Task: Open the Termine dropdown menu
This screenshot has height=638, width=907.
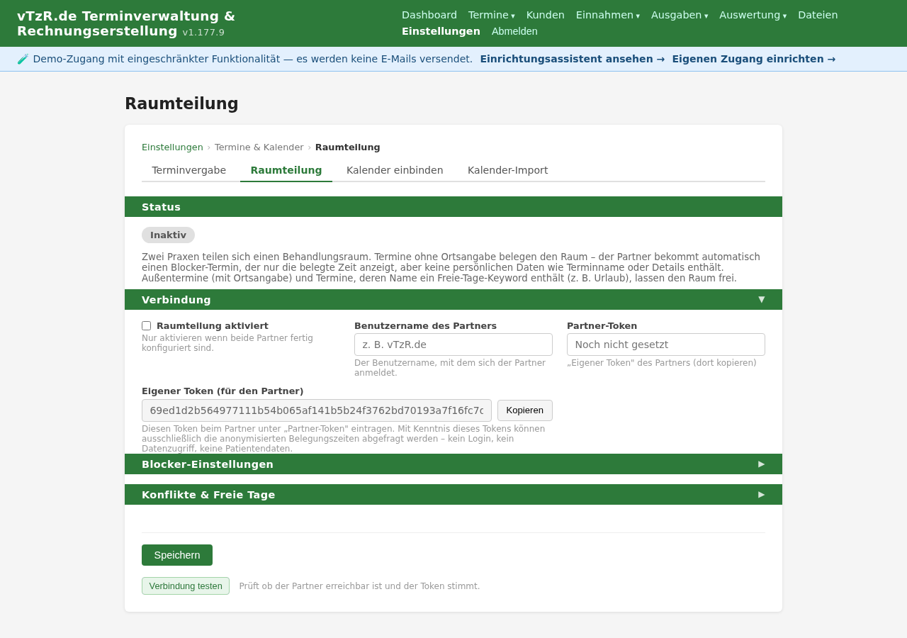Action: 491,15
